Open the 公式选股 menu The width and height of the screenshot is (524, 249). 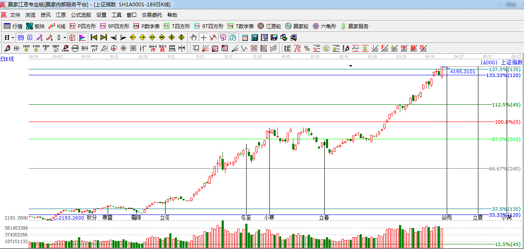tap(81, 15)
